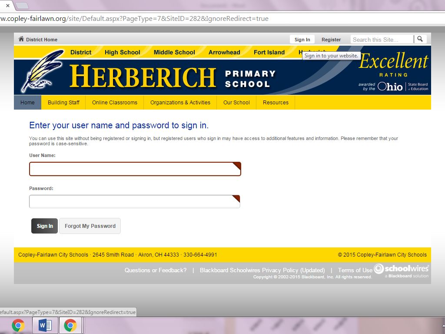The width and height of the screenshot is (445, 334).
Task: Click the District Home house icon
Action: click(21, 39)
